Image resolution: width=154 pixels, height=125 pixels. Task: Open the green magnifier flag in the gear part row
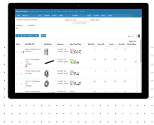71,74
